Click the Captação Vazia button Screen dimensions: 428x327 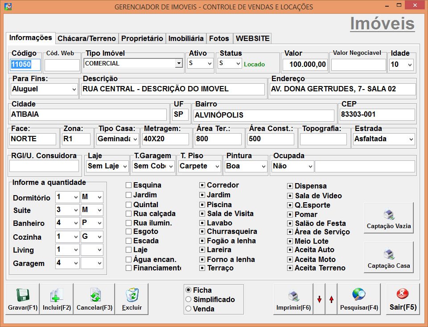388,217
